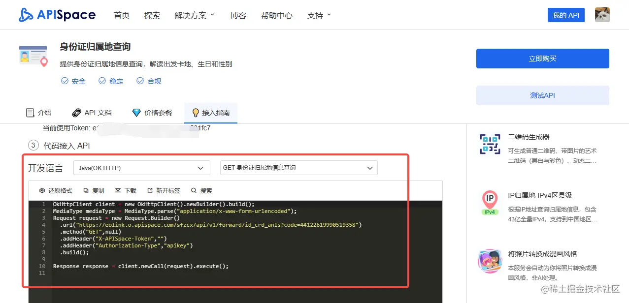Image resolution: width=629 pixels, height=303 pixels.
Task: Click the diamond icon of 价格套餐
Action: [x=136, y=113]
